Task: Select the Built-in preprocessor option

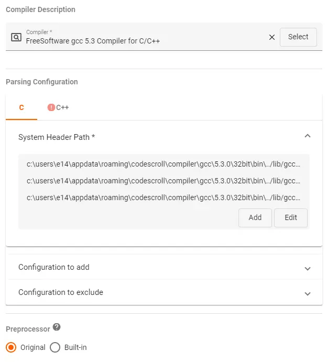Action: [x=55, y=347]
